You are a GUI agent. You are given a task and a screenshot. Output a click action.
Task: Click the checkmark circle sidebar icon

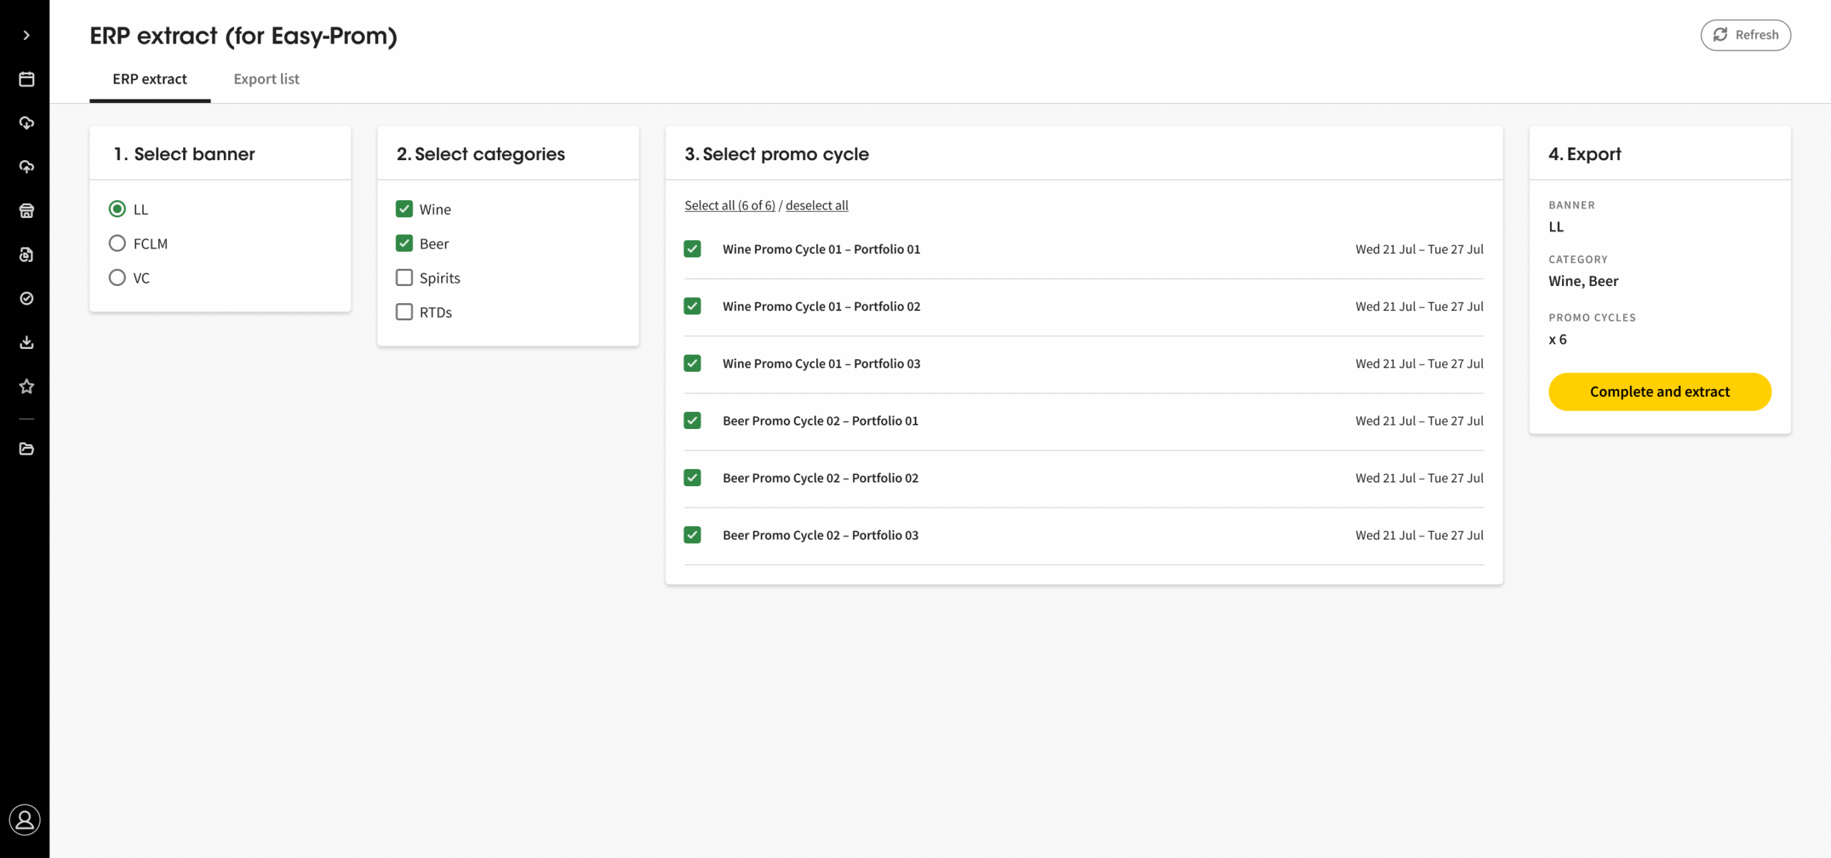point(26,298)
